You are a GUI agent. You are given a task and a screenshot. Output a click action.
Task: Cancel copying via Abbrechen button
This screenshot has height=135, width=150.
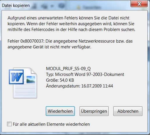(128, 111)
